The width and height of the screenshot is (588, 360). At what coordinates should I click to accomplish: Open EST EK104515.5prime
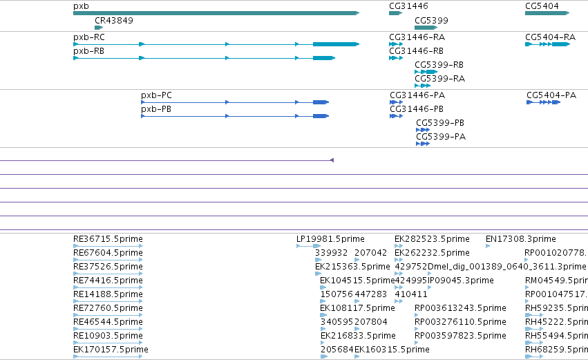(357, 281)
